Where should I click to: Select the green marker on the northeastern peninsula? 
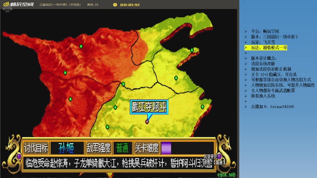(x=192, y=50)
